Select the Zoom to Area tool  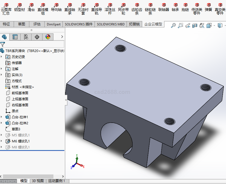180,25
